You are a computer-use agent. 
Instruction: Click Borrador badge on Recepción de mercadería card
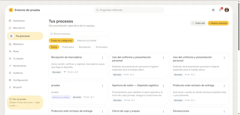[57, 72]
